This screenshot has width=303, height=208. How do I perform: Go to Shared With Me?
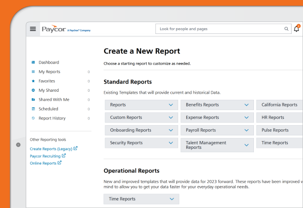coord(54,100)
